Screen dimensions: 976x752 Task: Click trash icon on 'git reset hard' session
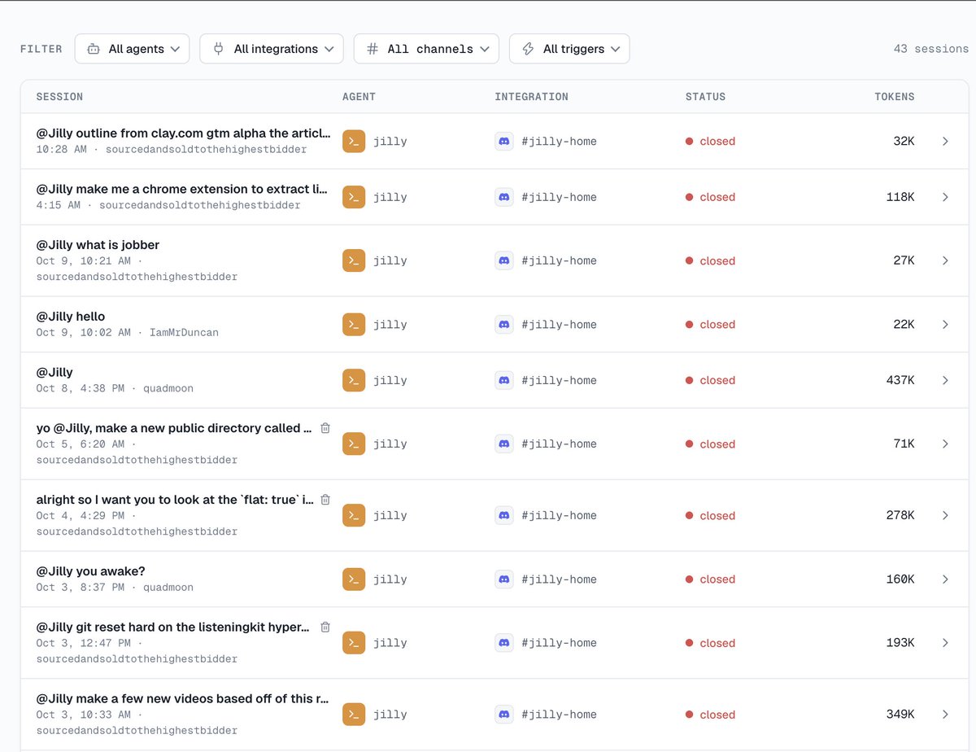325,627
